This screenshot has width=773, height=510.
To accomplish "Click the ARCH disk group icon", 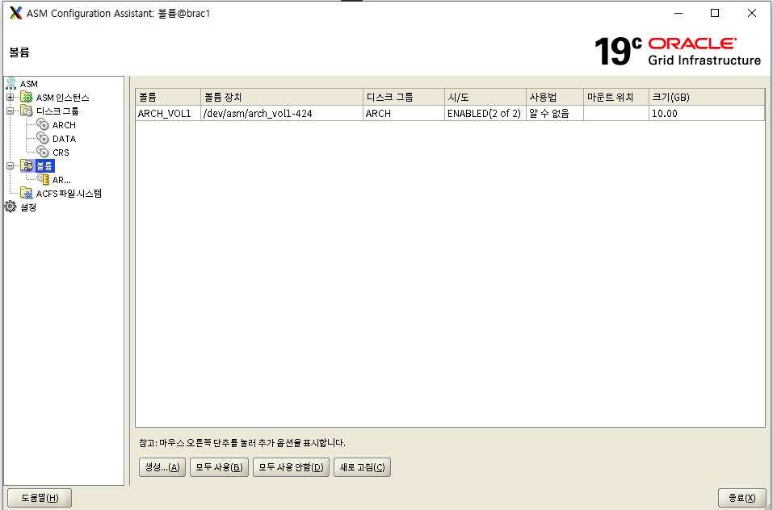I will 43,125.
